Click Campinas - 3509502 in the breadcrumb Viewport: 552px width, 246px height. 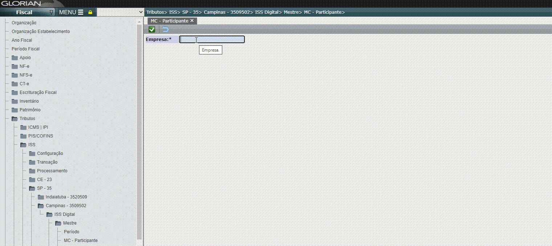coord(227,12)
